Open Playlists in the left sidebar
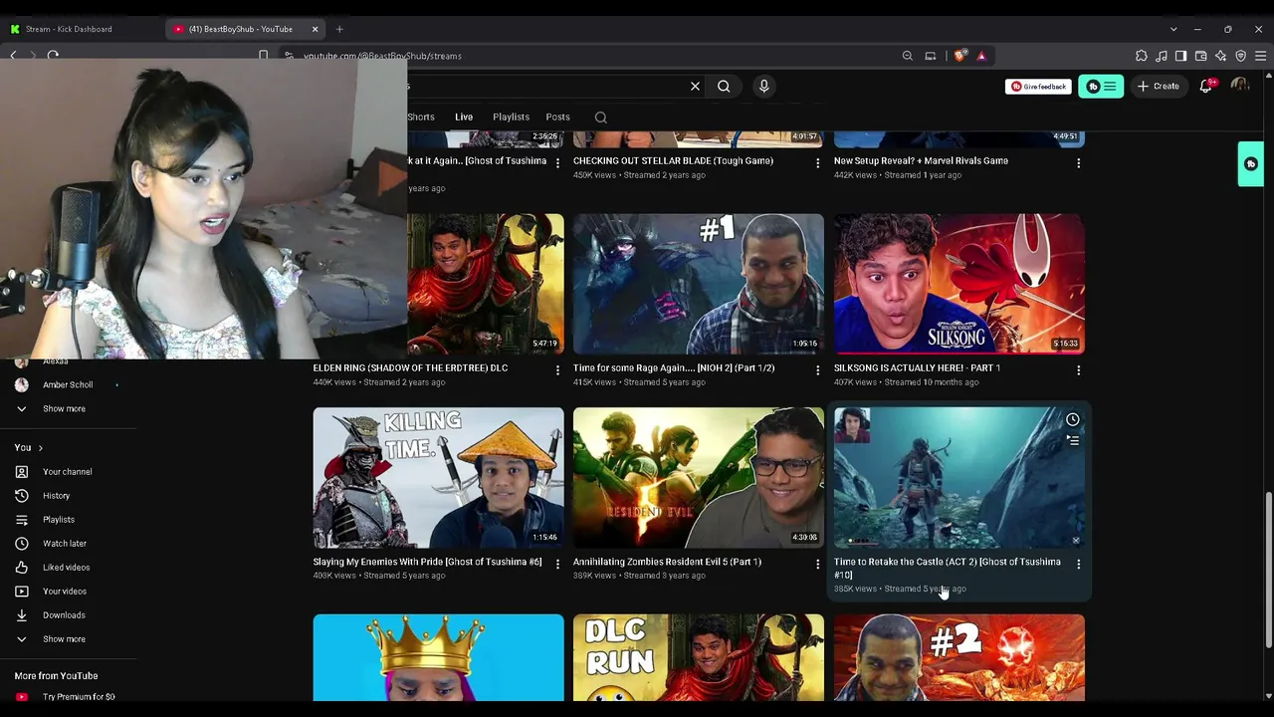This screenshot has height=717, width=1274. (58, 520)
